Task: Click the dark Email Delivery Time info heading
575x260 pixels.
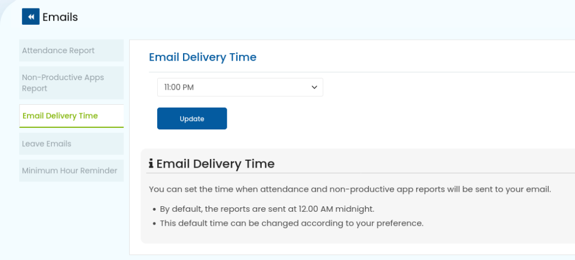Action: pyautogui.click(x=215, y=164)
